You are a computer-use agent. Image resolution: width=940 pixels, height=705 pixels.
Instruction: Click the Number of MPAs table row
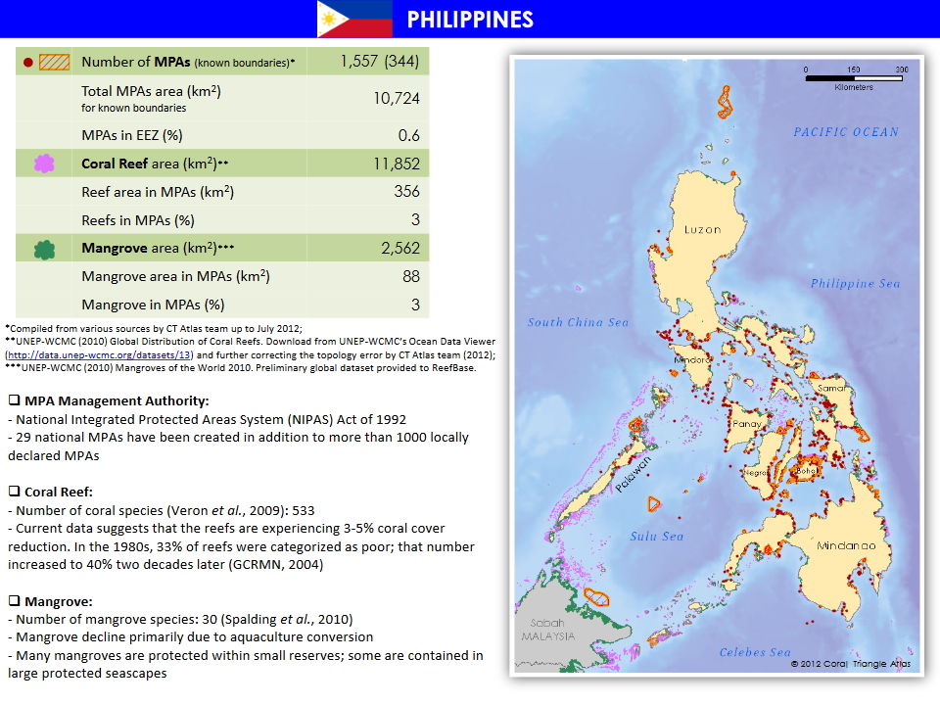pyautogui.click(x=222, y=62)
